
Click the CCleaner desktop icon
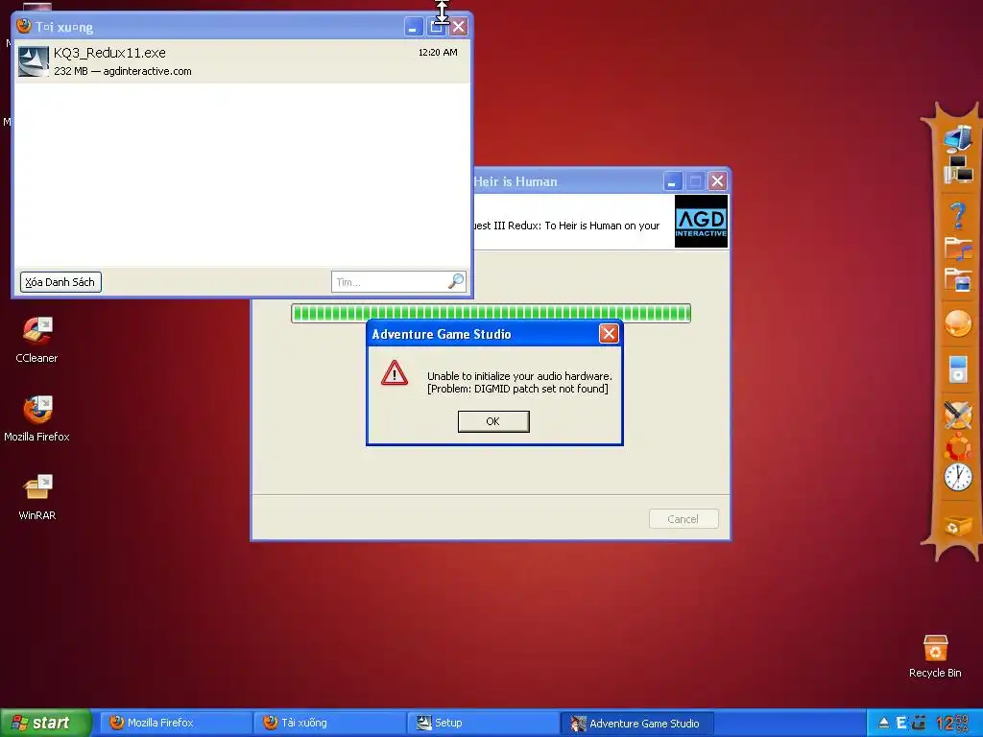click(x=36, y=341)
